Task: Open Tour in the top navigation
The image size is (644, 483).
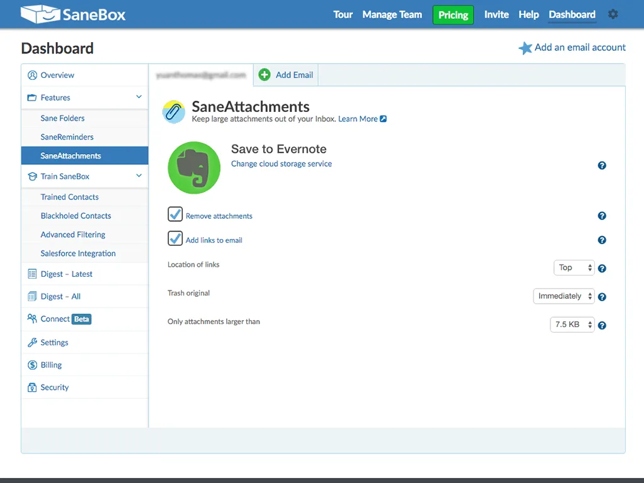Action: coord(343,15)
